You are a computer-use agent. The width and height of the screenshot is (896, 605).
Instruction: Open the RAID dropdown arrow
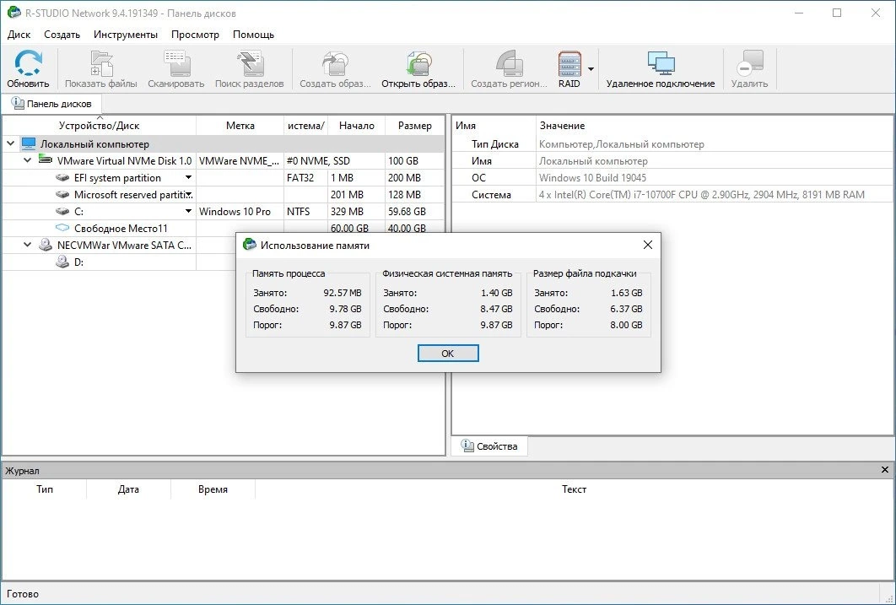pos(591,69)
